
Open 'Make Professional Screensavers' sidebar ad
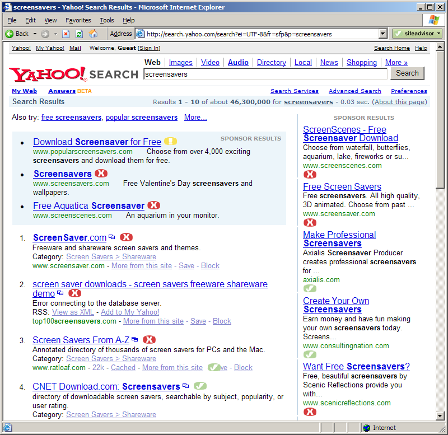pos(339,239)
